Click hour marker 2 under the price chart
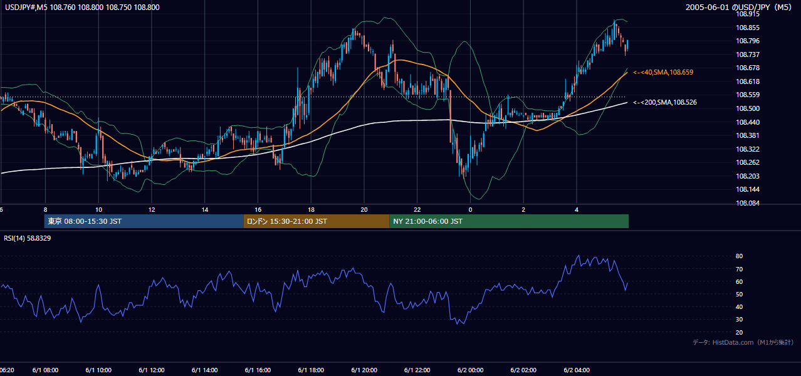The height and width of the screenshot is (376, 801). 523,209
